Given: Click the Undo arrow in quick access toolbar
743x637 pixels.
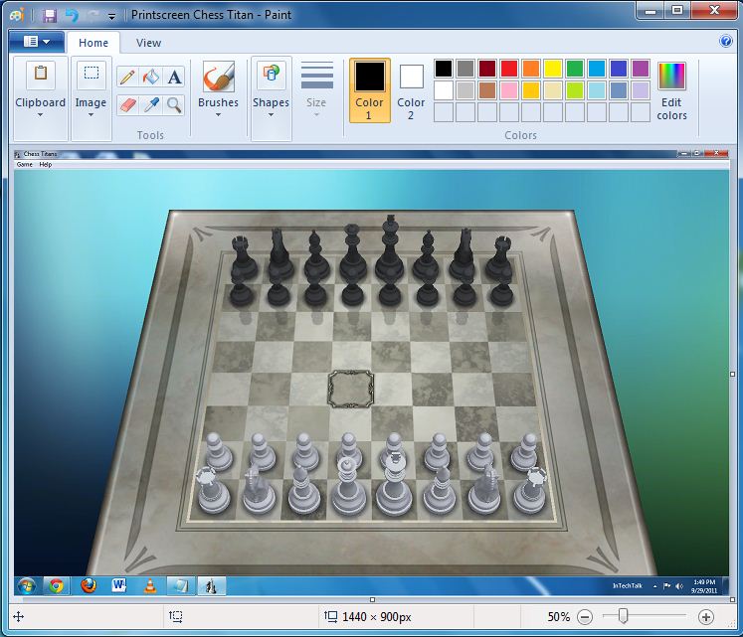Looking at the screenshot, I should tap(72, 15).
